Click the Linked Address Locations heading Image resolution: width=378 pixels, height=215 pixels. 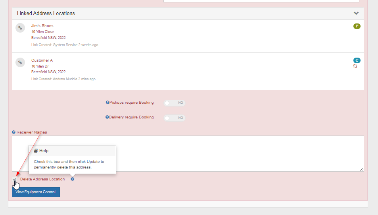[x=46, y=13]
